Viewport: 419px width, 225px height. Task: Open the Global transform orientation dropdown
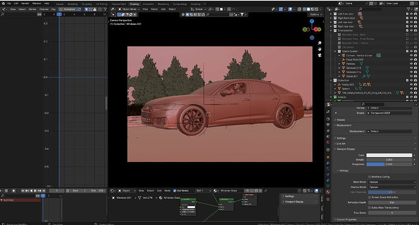(x=199, y=9)
